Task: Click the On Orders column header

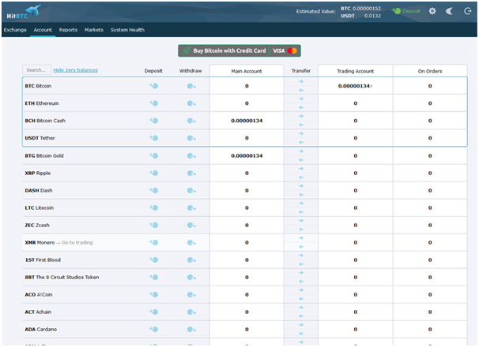Action: 430,71
